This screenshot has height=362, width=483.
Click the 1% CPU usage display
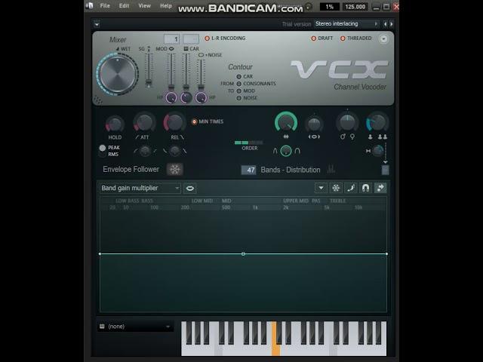click(329, 7)
